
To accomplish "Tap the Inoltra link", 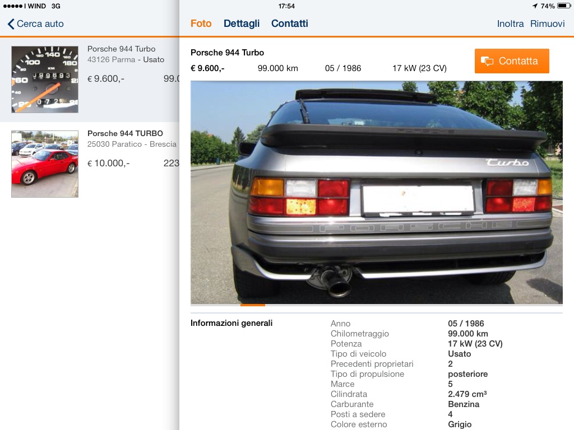I will tap(510, 24).
